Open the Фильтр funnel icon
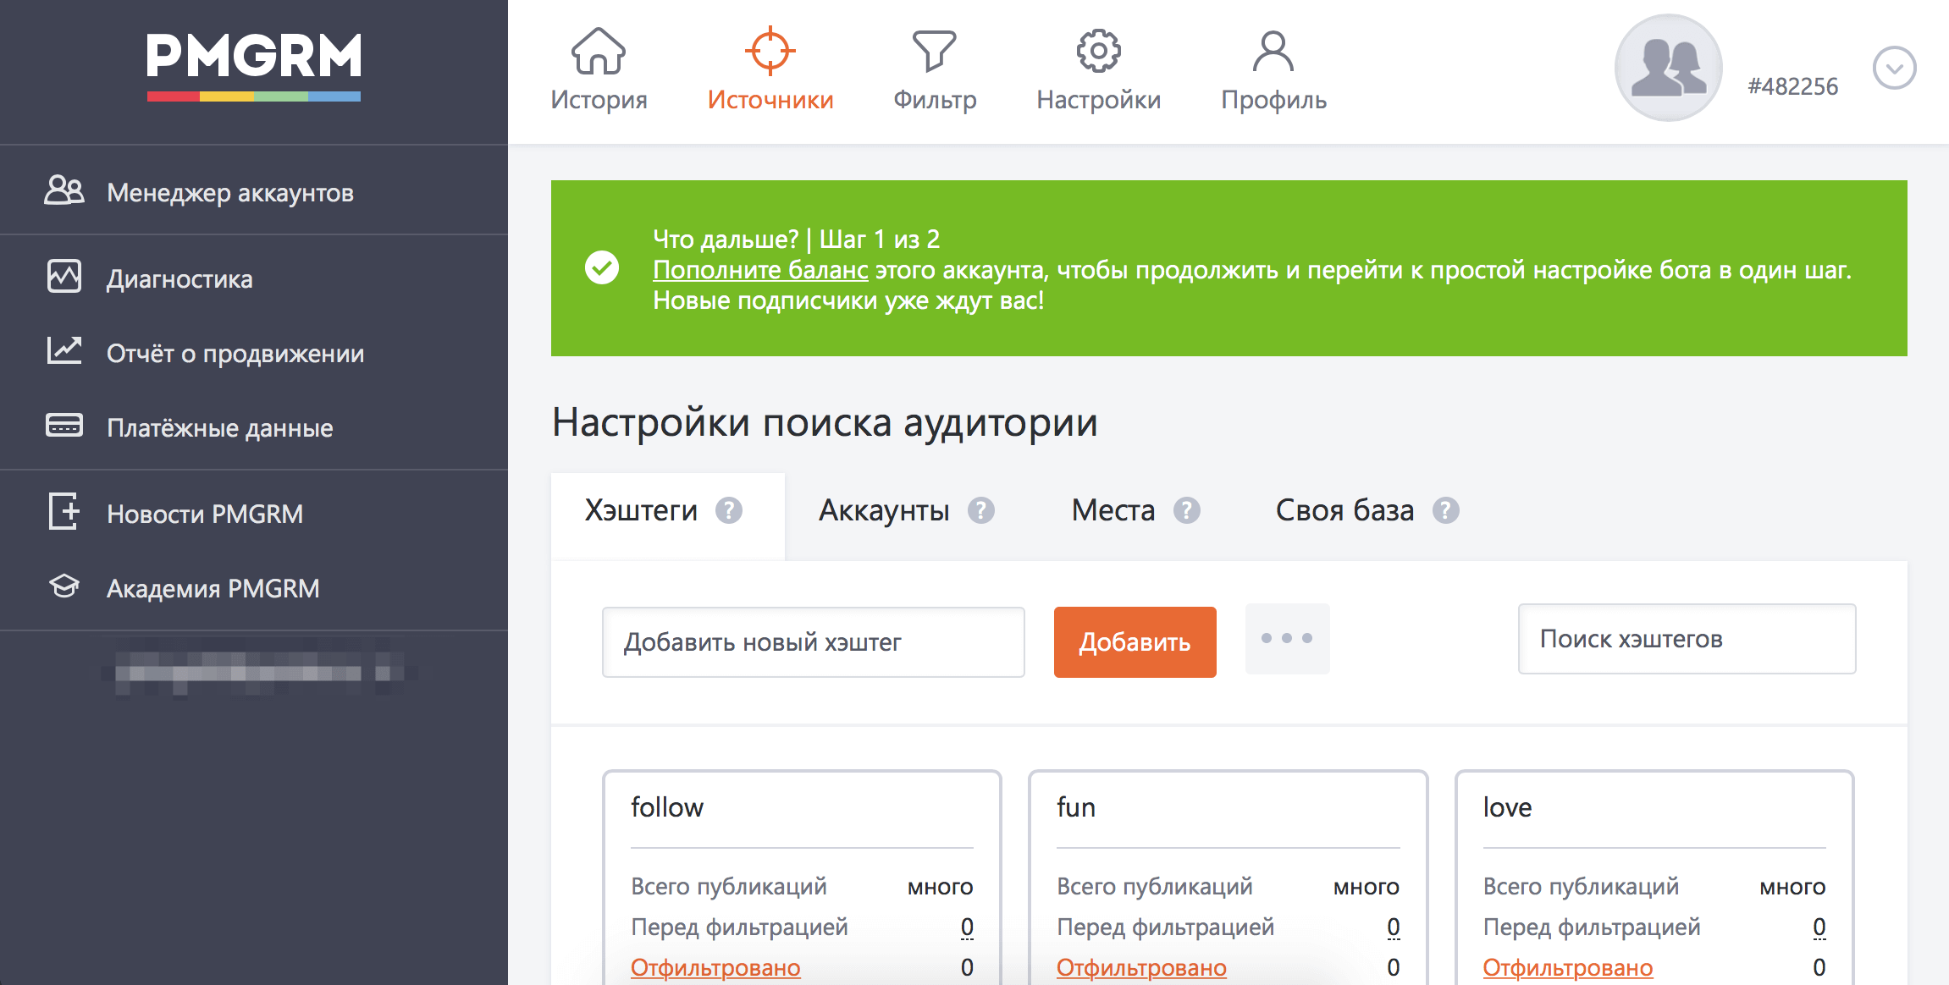This screenshot has width=1949, height=985. pos(934,51)
